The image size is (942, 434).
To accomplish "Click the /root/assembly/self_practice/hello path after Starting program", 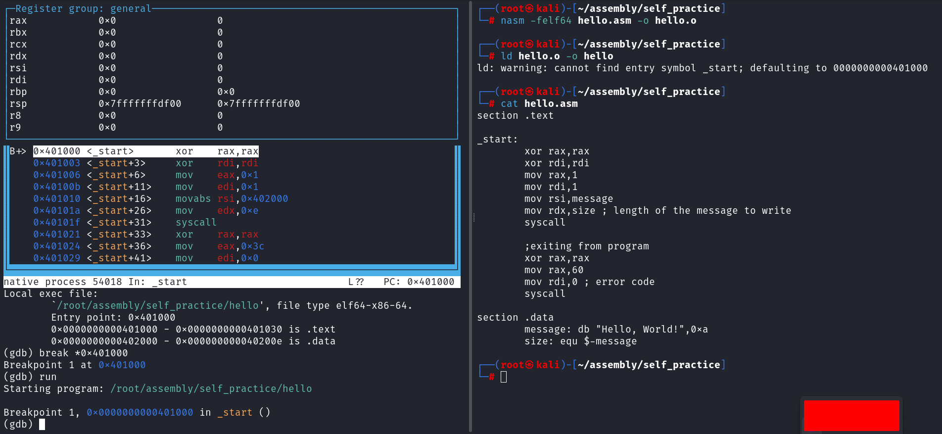I will click(211, 388).
